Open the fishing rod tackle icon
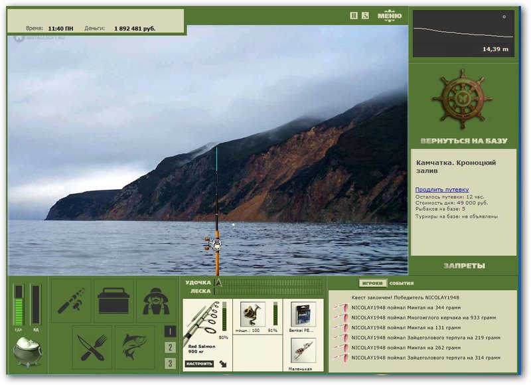 (x=71, y=300)
